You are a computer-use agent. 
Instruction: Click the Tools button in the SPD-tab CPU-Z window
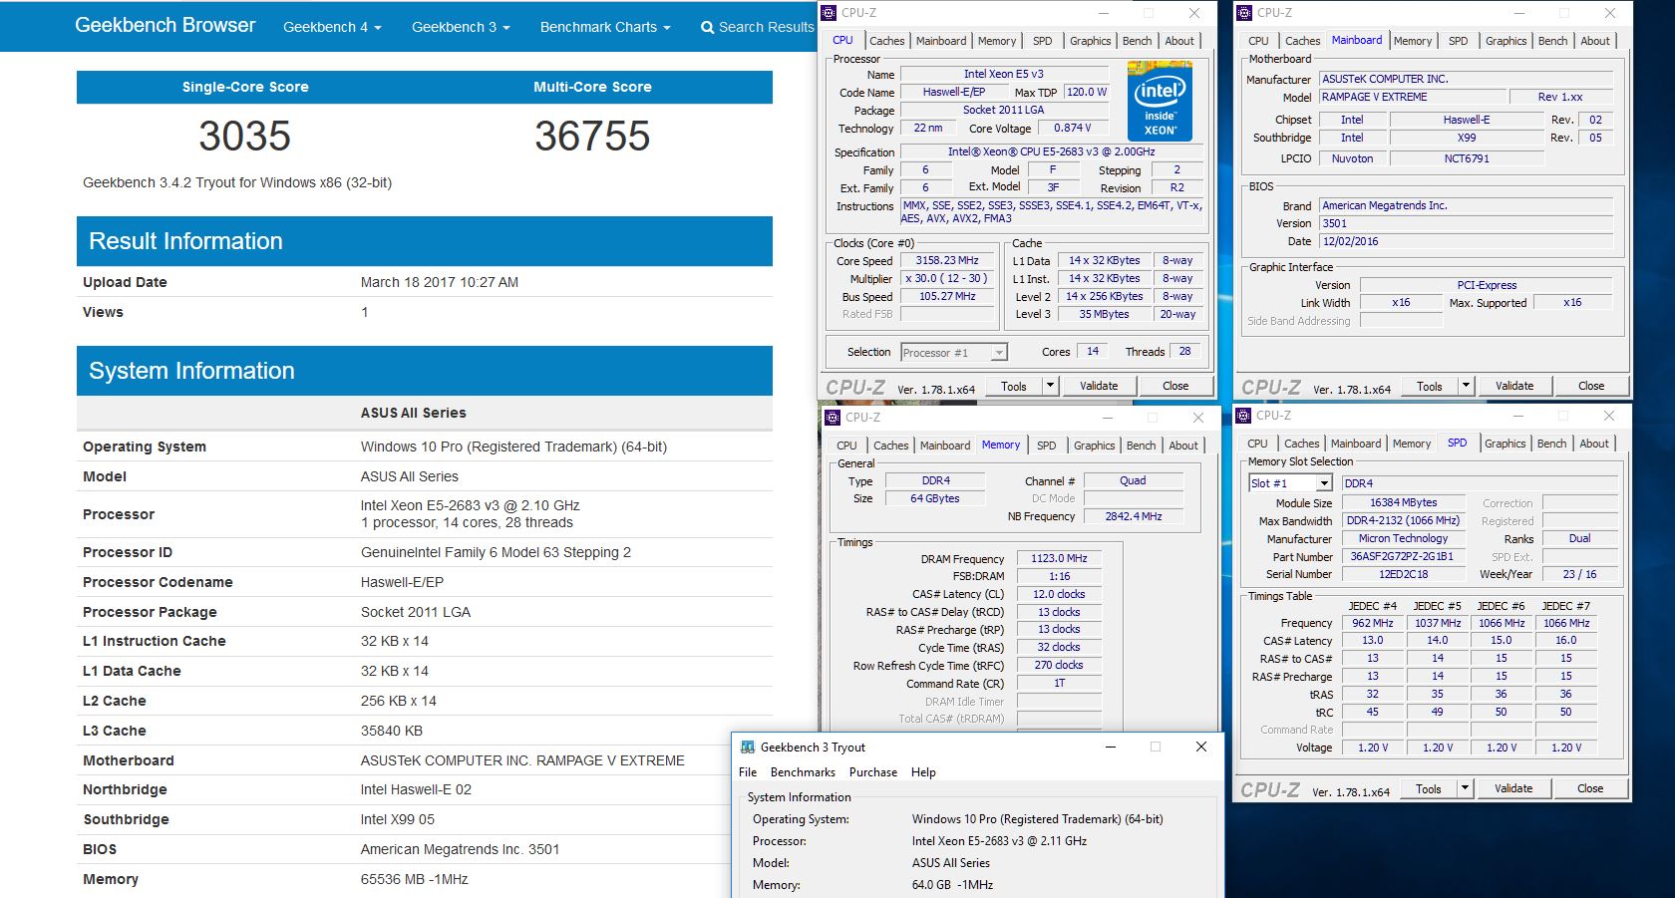1429,788
